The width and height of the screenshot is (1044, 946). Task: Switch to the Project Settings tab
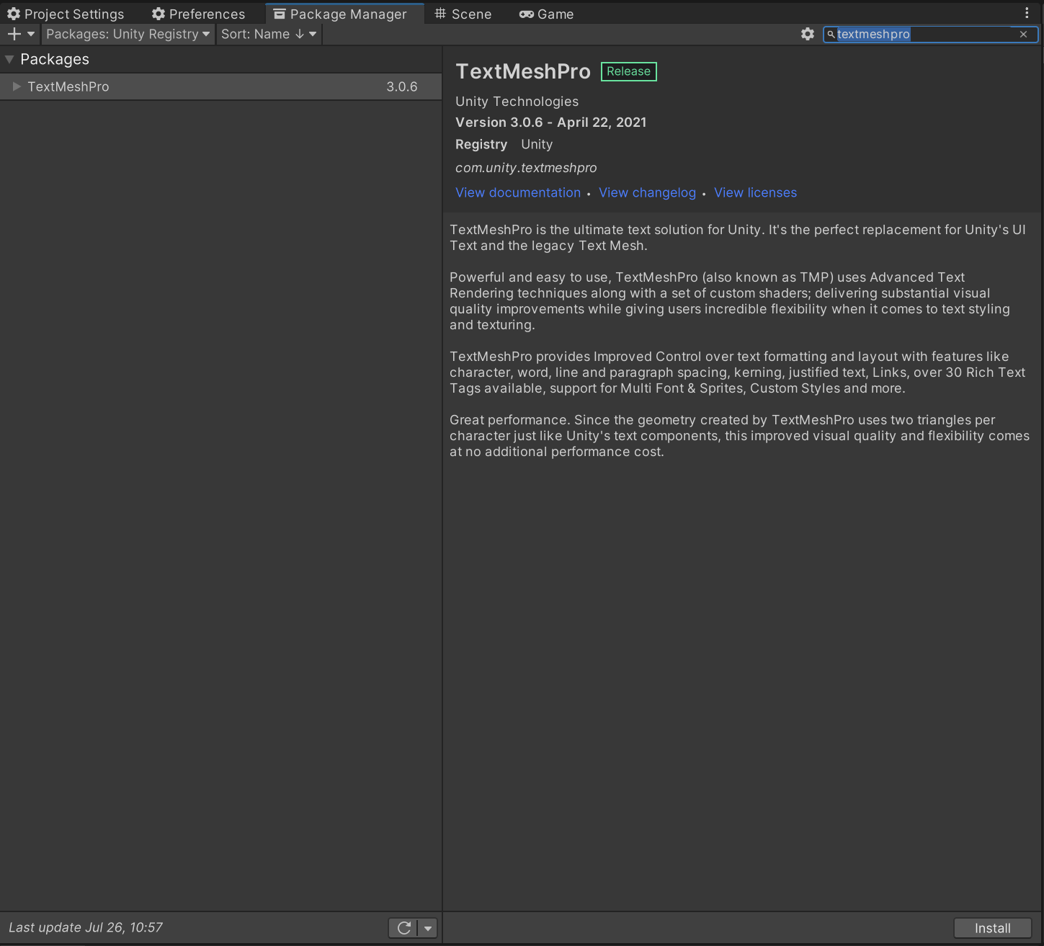66,14
